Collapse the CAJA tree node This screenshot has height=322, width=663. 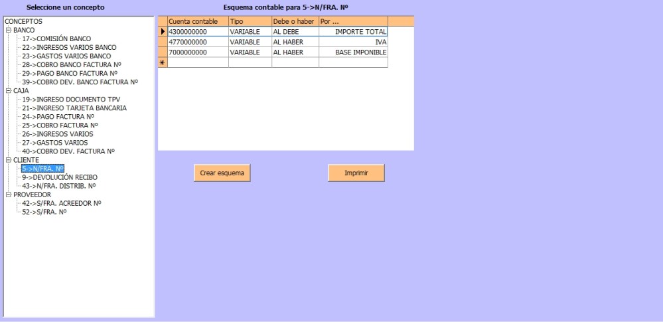8,91
